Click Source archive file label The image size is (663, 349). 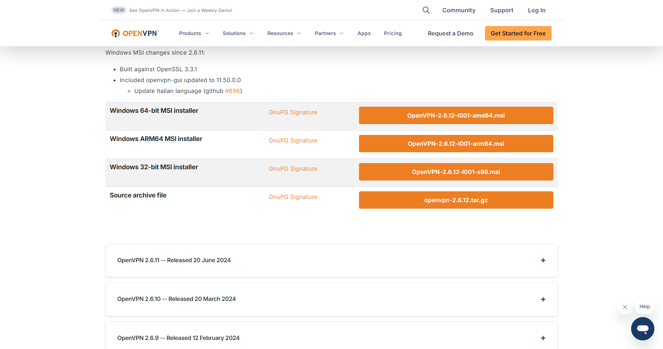pos(138,195)
